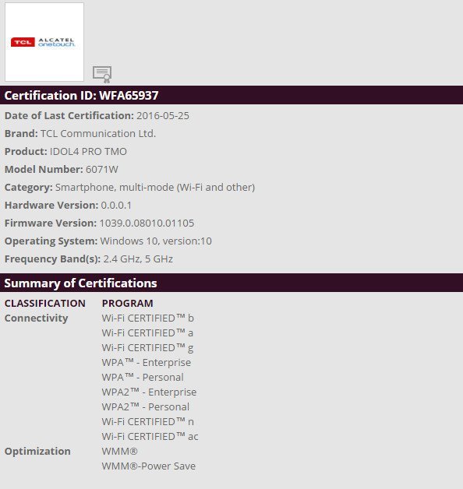Click the PROGRAM column heading

pyautogui.click(x=127, y=303)
